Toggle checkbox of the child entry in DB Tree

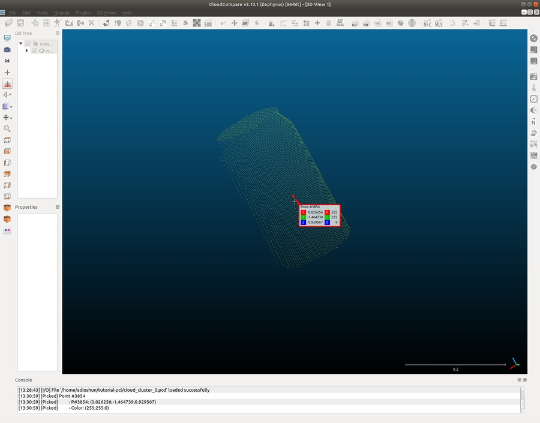(x=34, y=51)
